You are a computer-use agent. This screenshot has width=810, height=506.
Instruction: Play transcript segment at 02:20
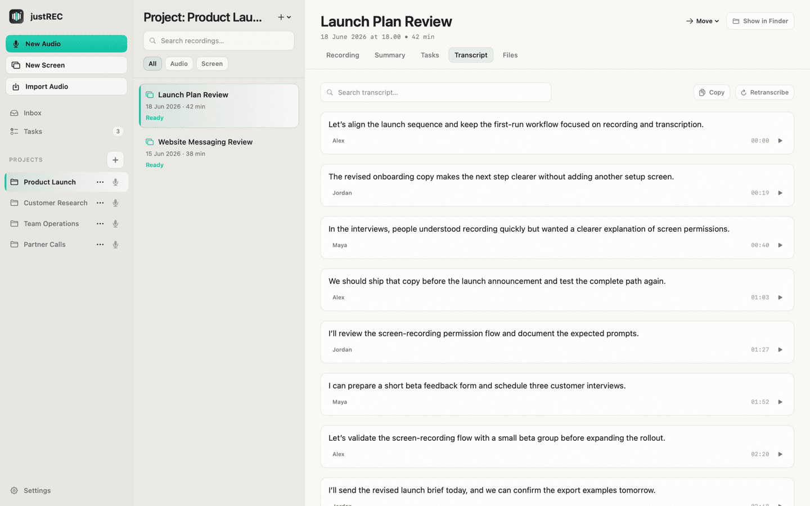[x=780, y=454]
